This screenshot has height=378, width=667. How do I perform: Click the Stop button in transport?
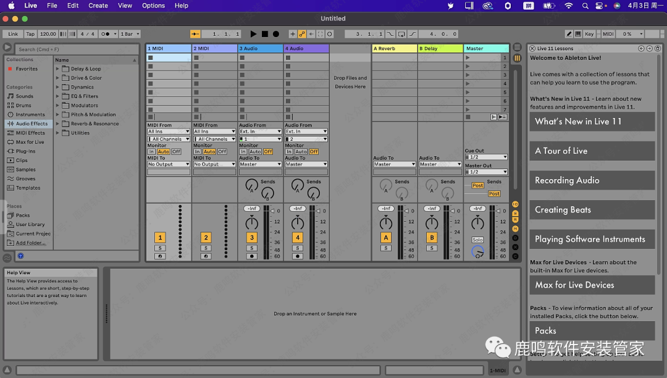tap(264, 34)
